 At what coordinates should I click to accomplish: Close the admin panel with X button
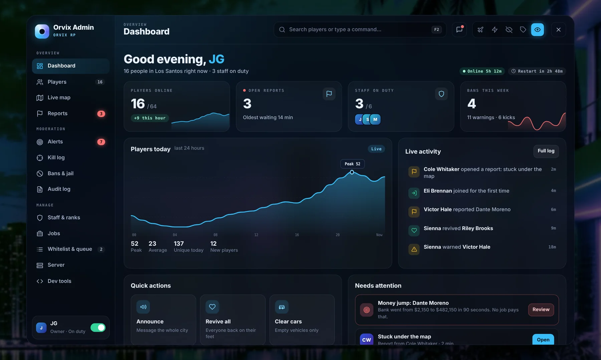click(x=559, y=30)
